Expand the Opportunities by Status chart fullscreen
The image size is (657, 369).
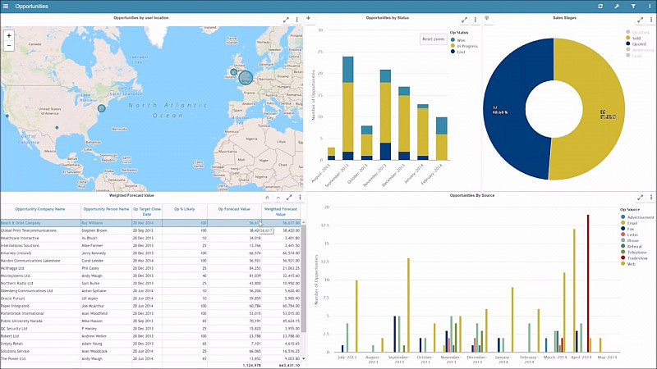464,20
